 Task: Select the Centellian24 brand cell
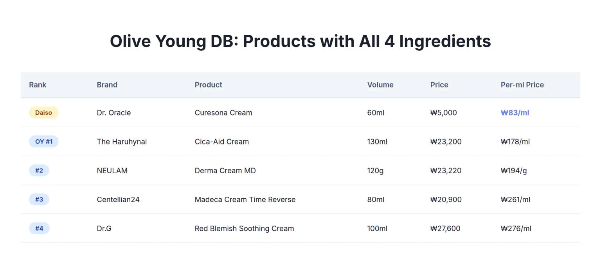(x=118, y=199)
